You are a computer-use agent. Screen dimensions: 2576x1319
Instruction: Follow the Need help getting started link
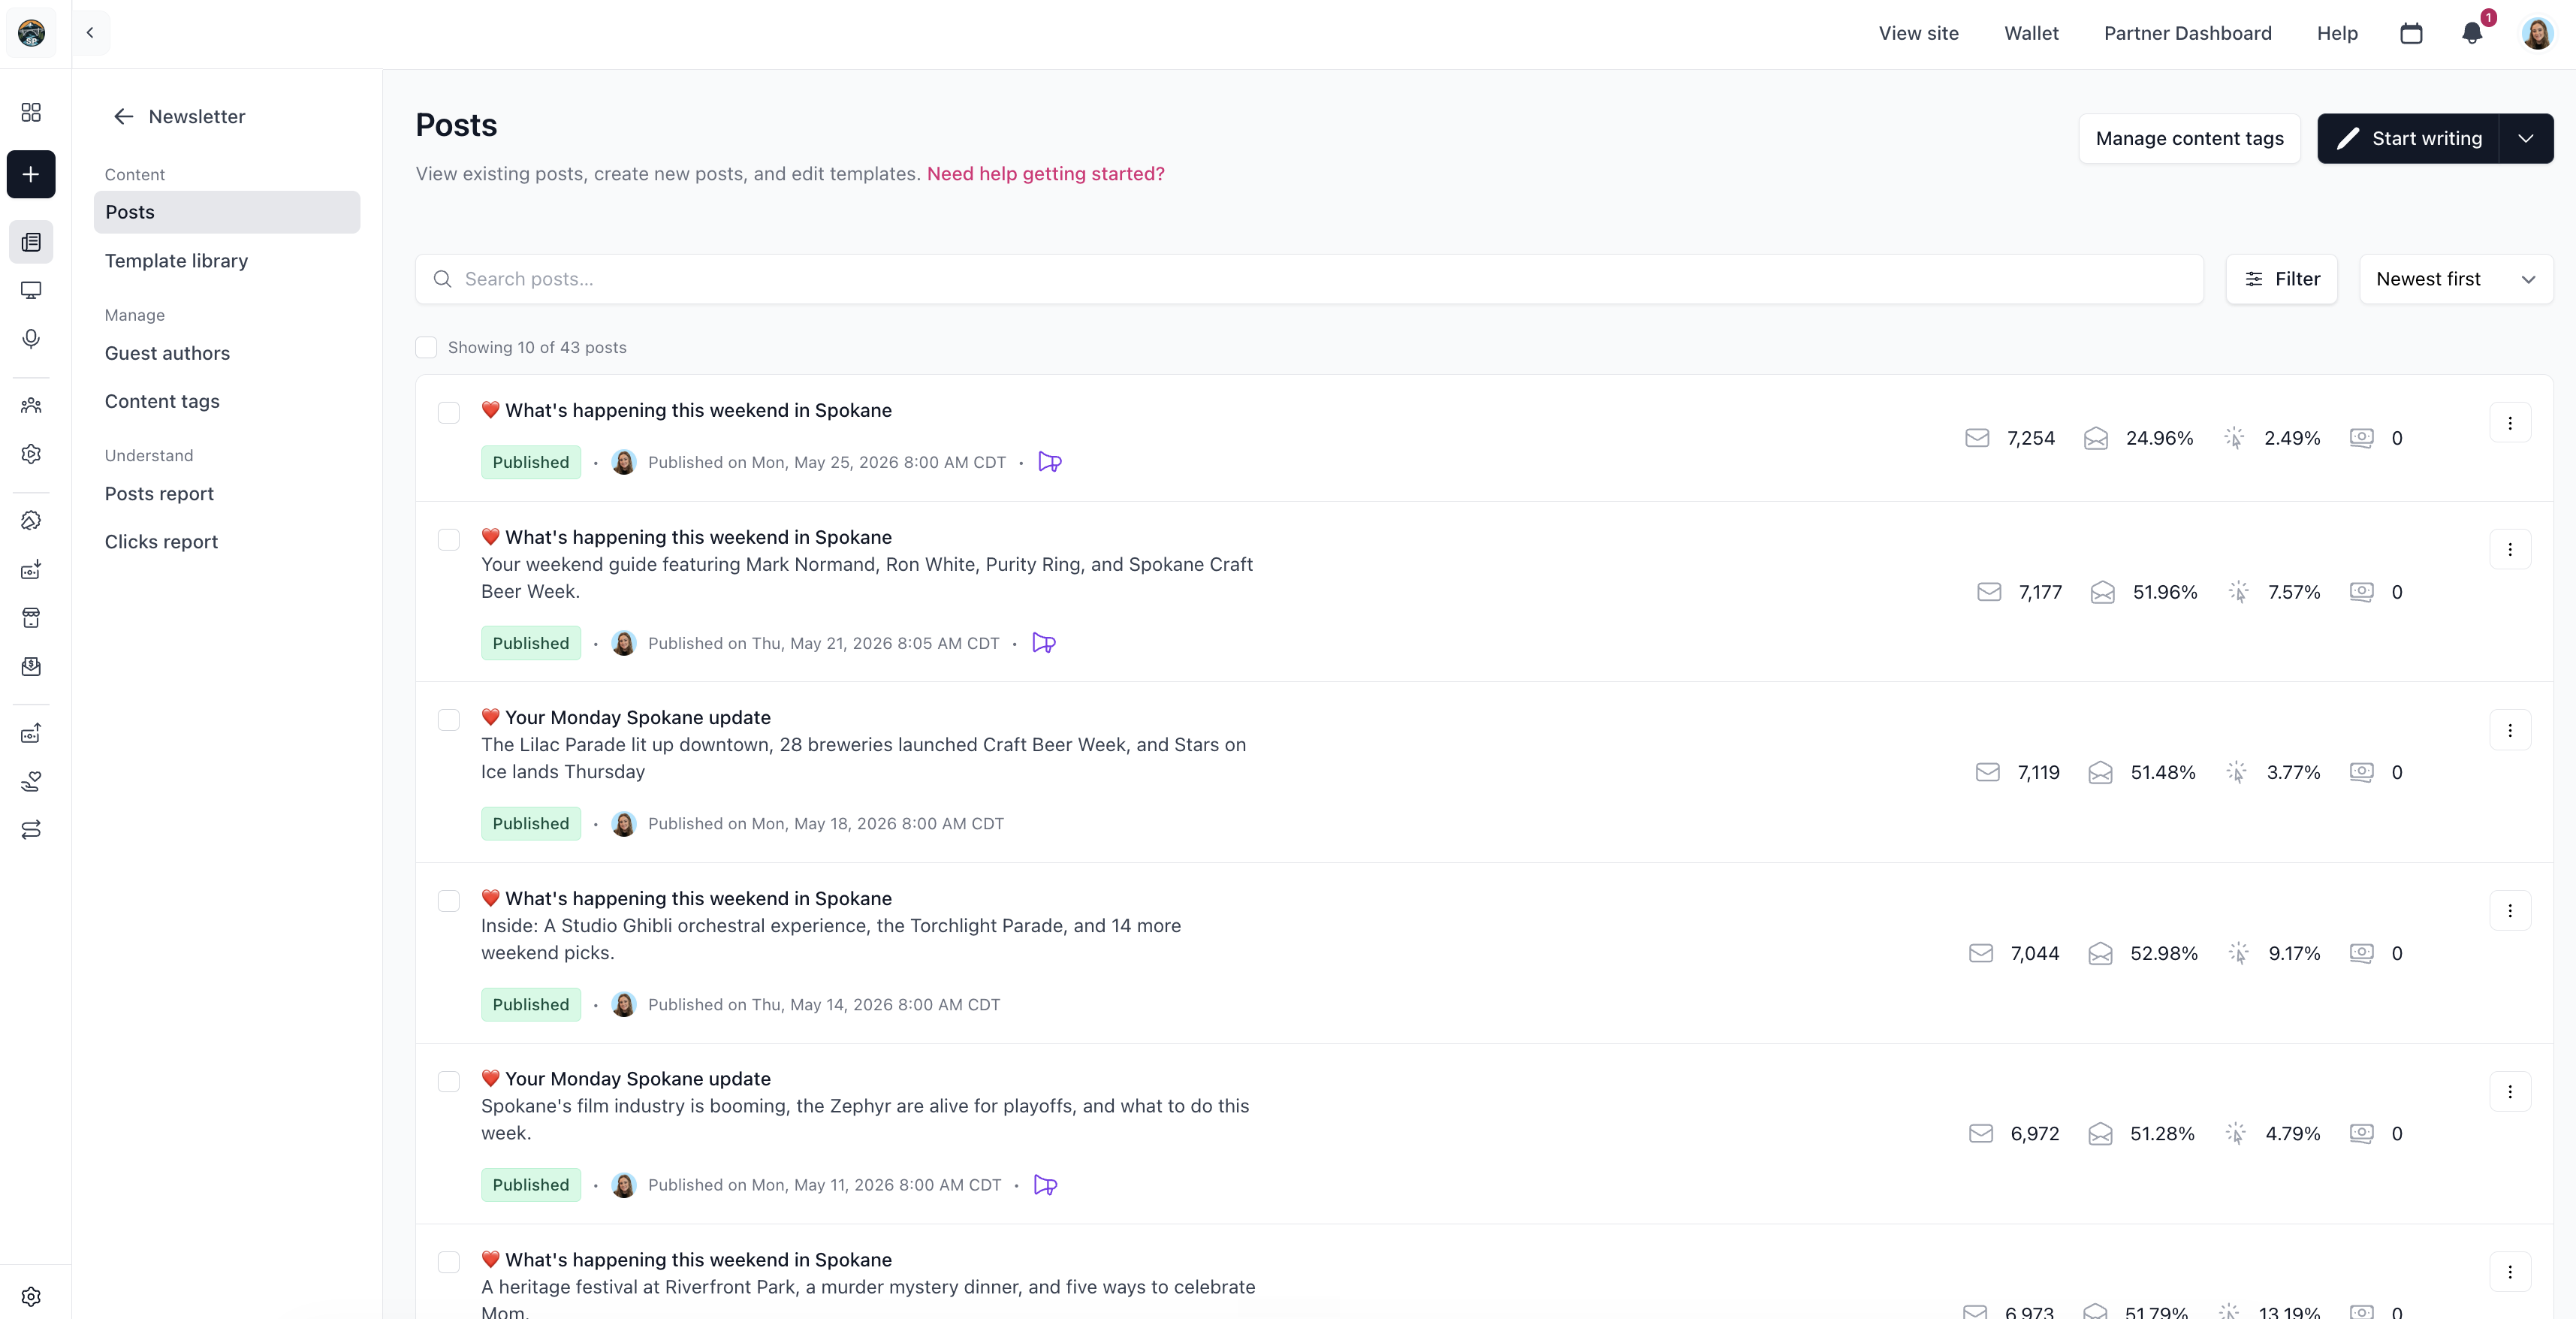(x=1046, y=174)
